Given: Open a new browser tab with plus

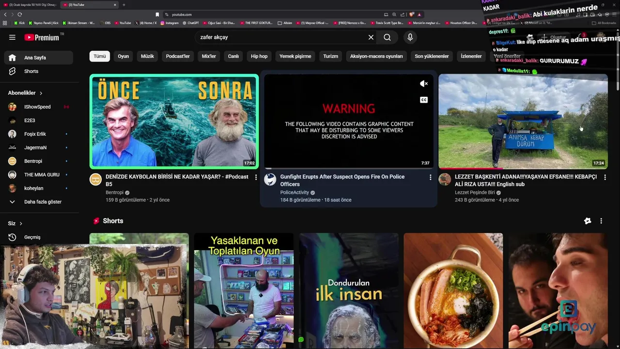Looking at the screenshot, I should click(x=124, y=5).
